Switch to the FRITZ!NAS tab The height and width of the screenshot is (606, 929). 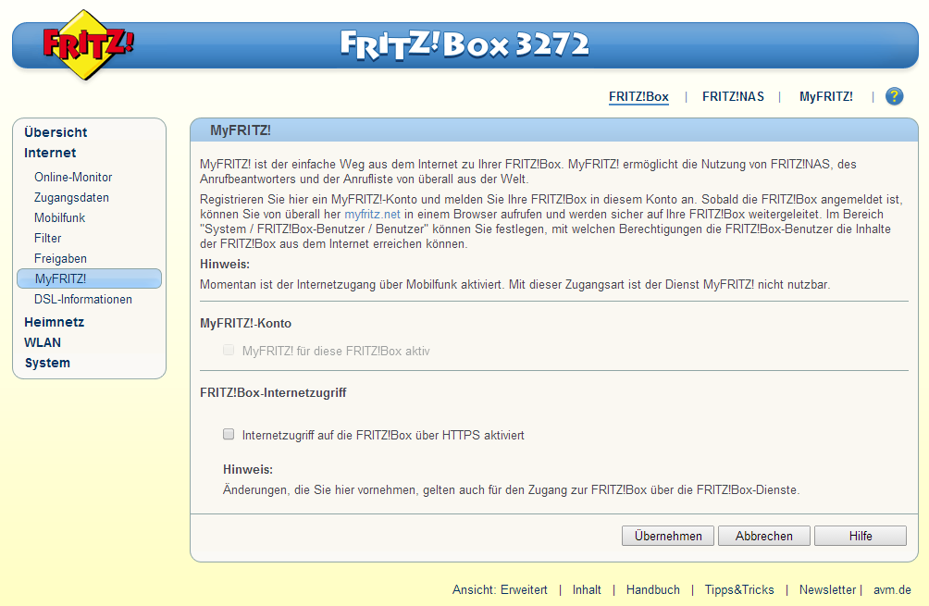click(734, 95)
